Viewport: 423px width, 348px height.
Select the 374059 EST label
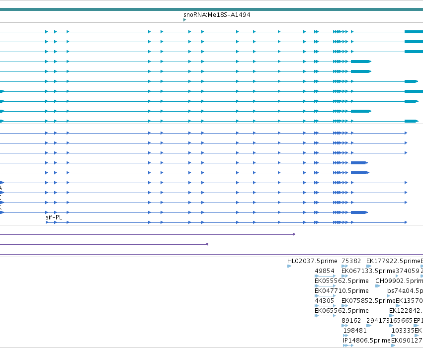pyautogui.click(x=408, y=271)
